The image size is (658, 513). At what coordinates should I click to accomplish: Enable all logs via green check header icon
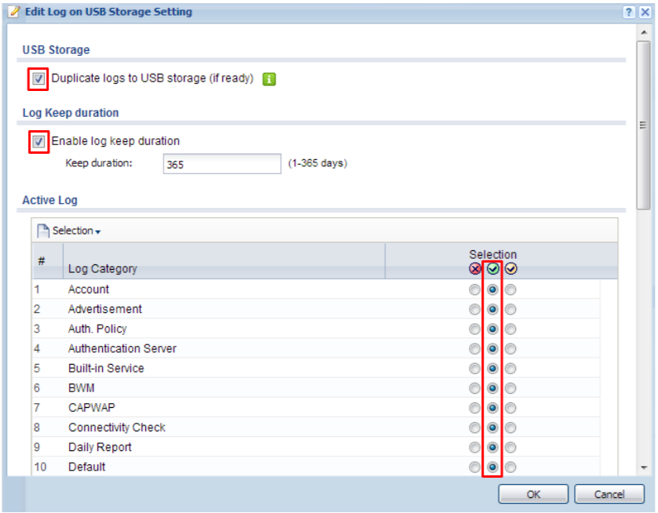click(491, 269)
